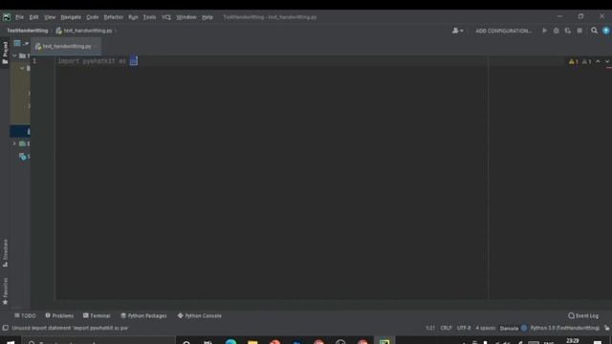The width and height of the screenshot is (612, 344).
Task: Open the View menu
Action: pyautogui.click(x=50, y=17)
